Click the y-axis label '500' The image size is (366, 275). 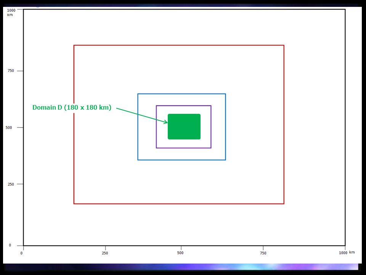(9, 128)
